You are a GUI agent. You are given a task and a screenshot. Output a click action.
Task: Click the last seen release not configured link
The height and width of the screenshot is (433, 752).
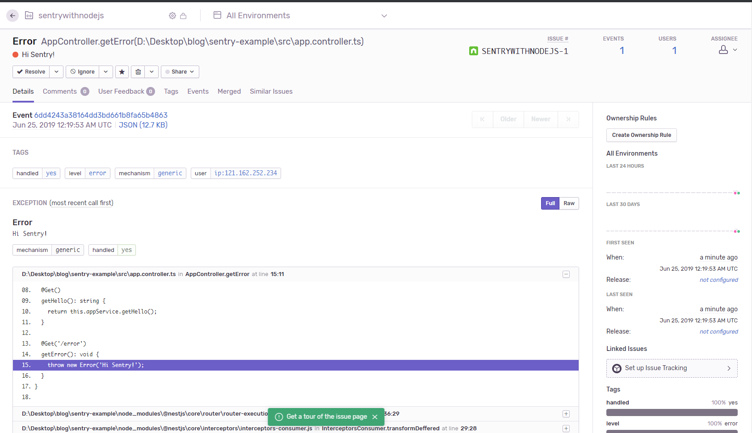coord(719,332)
